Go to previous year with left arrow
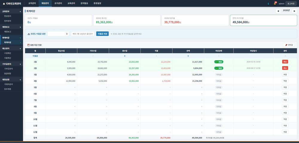This screenshot has height=143, width=299. (x=278, y=11)
